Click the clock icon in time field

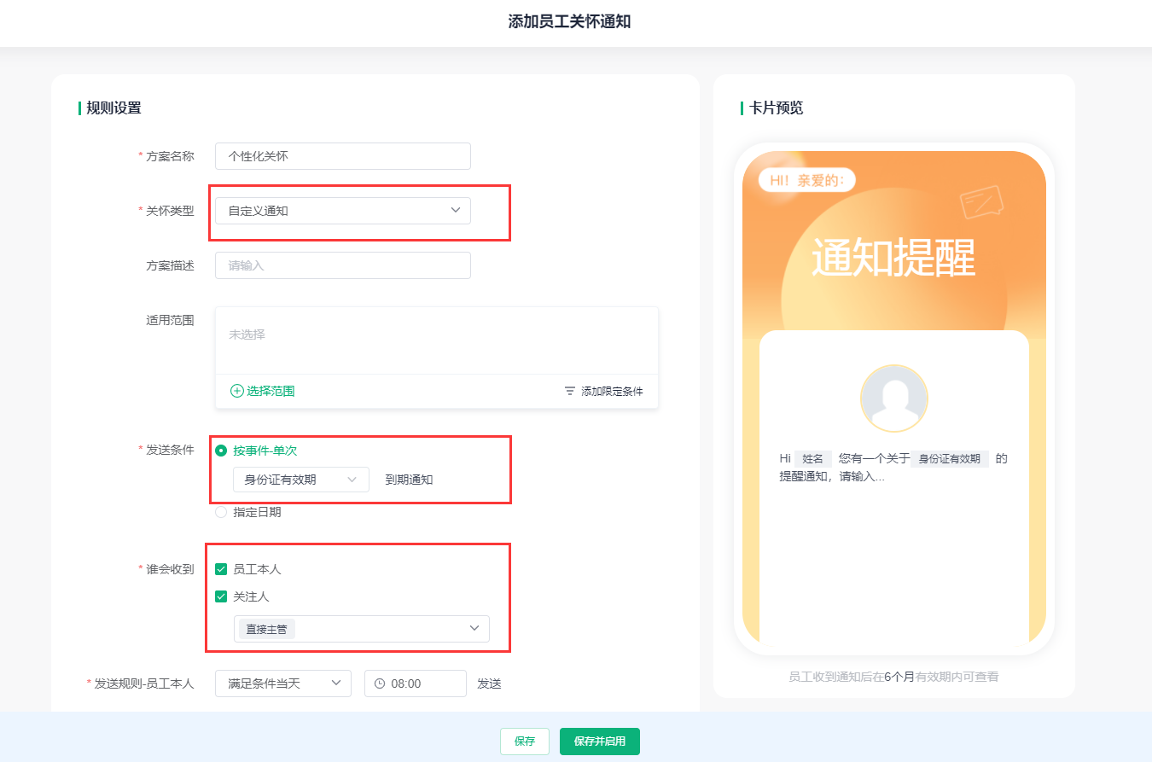[x=380, y=683]
